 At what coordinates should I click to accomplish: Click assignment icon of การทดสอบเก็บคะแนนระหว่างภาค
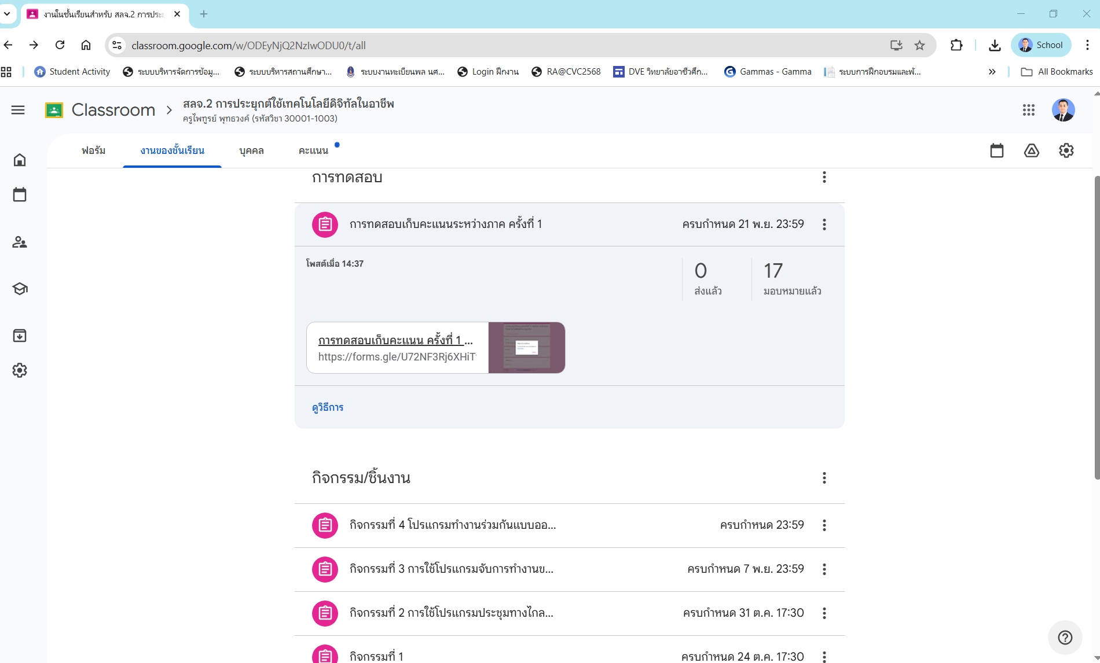[x=325, y=224]
